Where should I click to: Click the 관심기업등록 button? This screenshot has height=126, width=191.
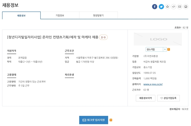click(x=168, y=98)
